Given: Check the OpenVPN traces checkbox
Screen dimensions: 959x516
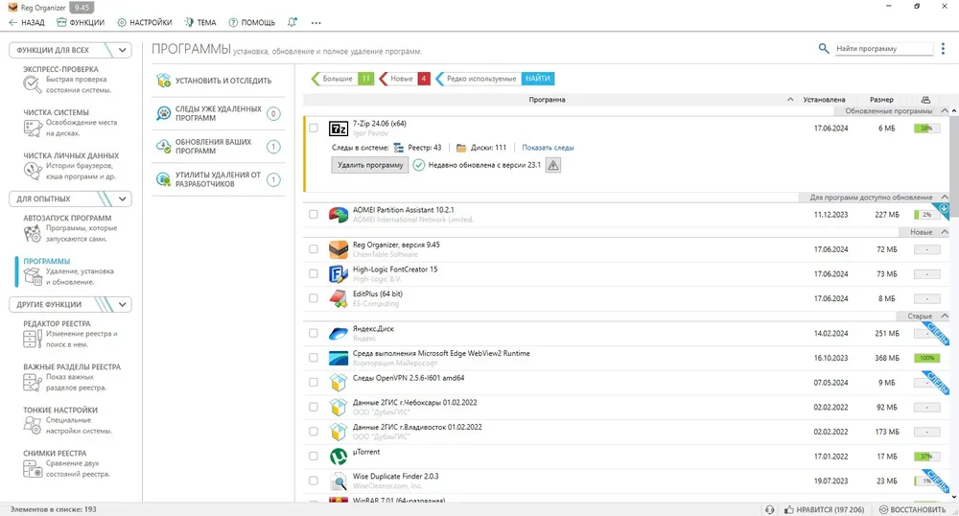Looking at the screenshot, I should click(x=314, y=383).
